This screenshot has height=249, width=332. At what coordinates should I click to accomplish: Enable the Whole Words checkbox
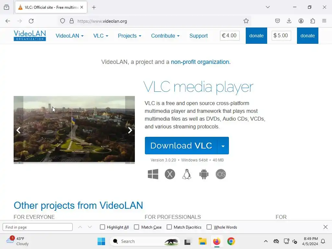point(209,227)
